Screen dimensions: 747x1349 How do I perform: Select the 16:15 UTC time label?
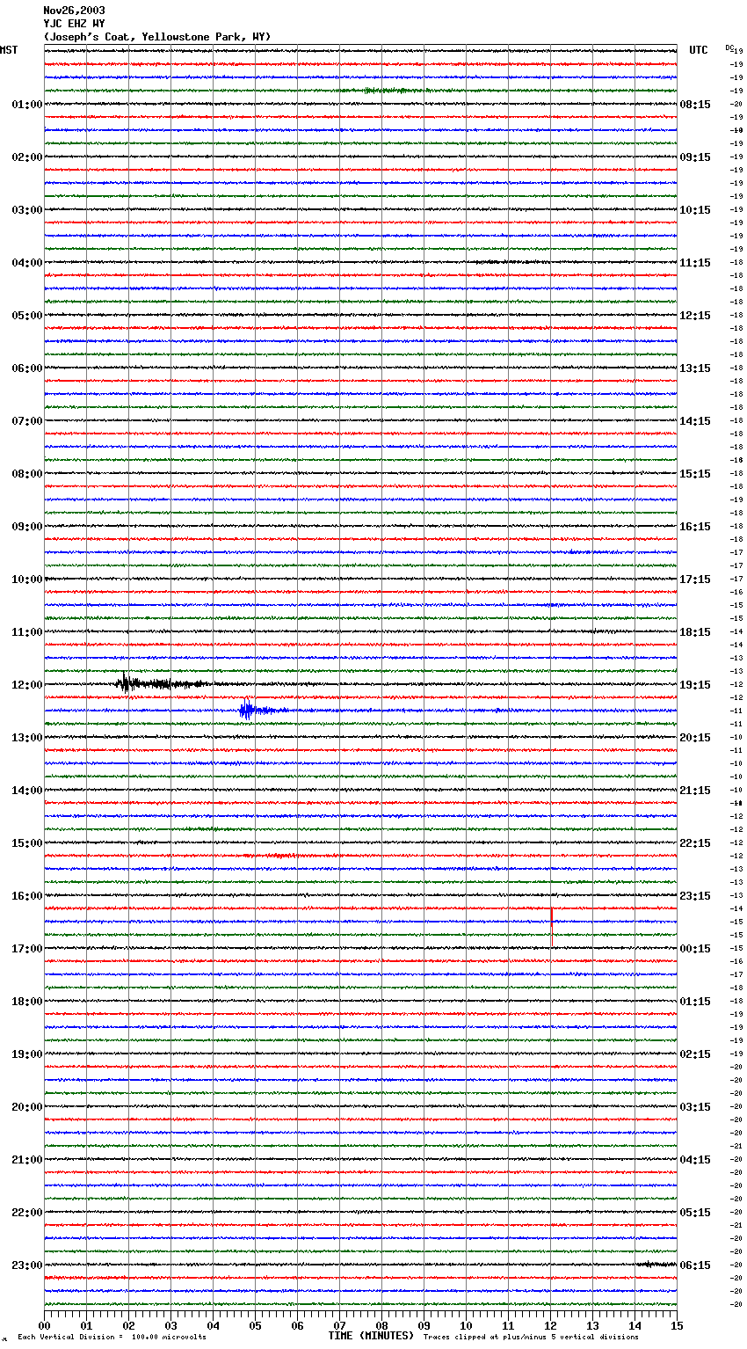tap(695, 527)
